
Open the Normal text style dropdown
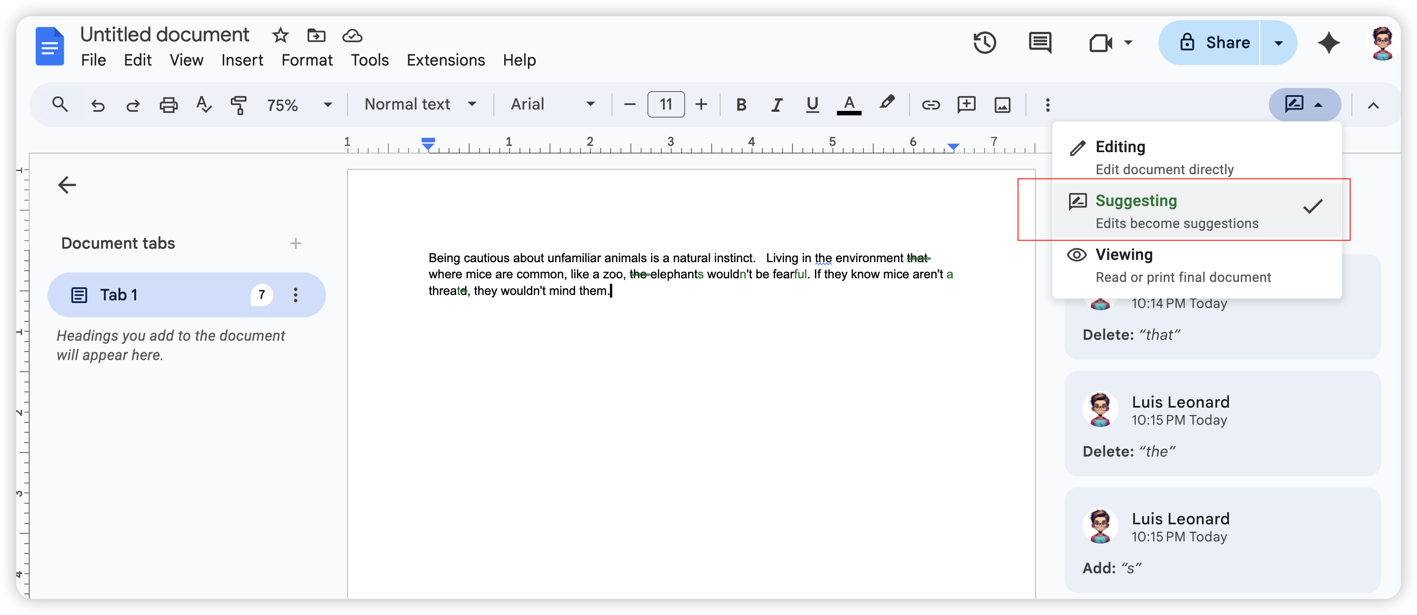pyautogui.click(x=420, y=105)
